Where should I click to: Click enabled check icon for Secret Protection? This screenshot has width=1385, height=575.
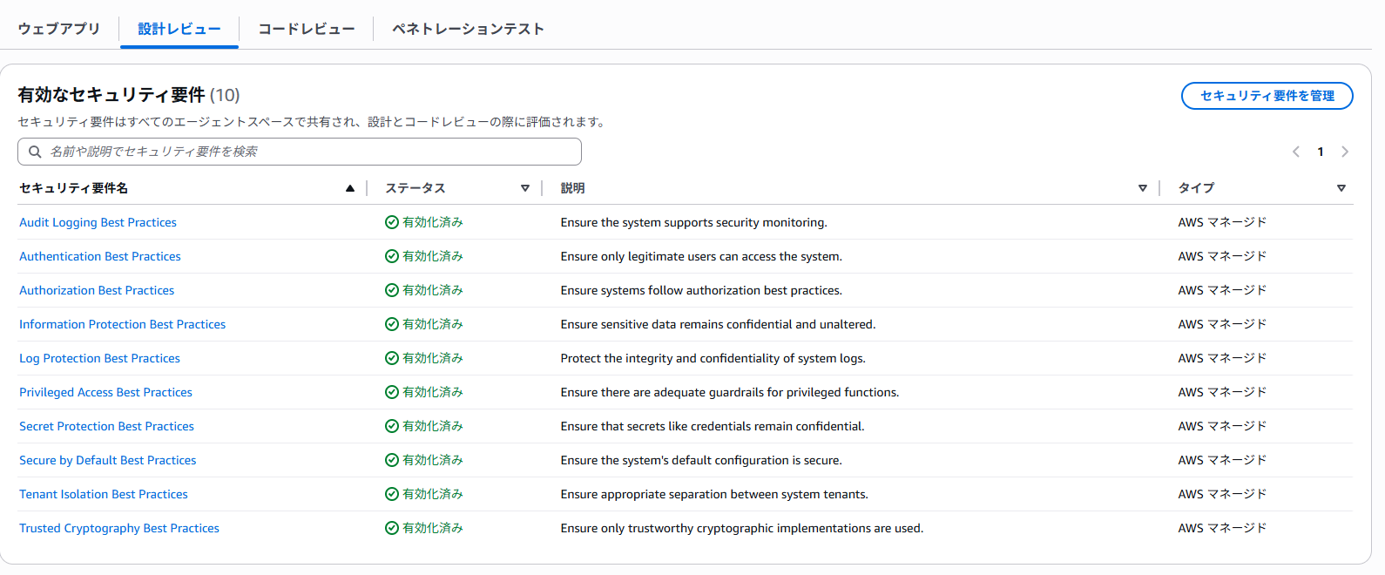click(x=392, y=426)
